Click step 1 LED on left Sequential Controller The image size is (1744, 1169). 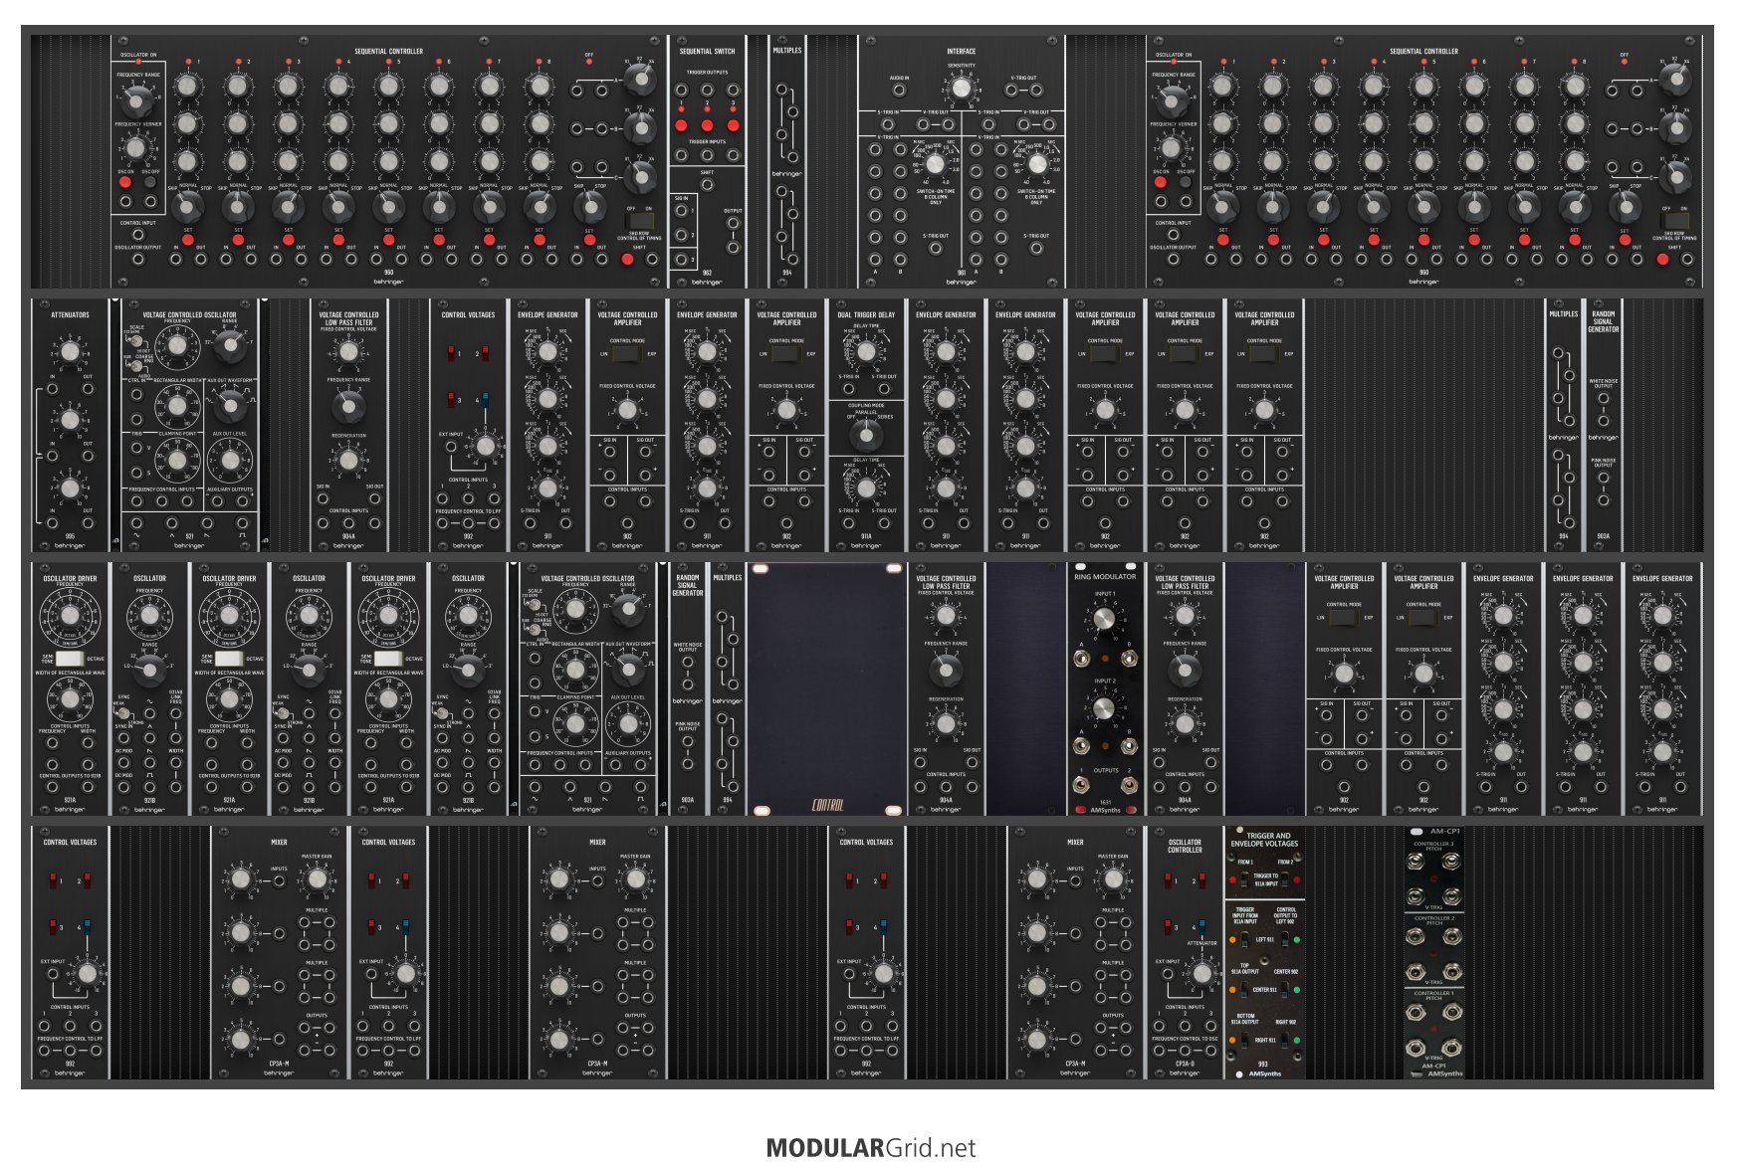coord(188,62)
